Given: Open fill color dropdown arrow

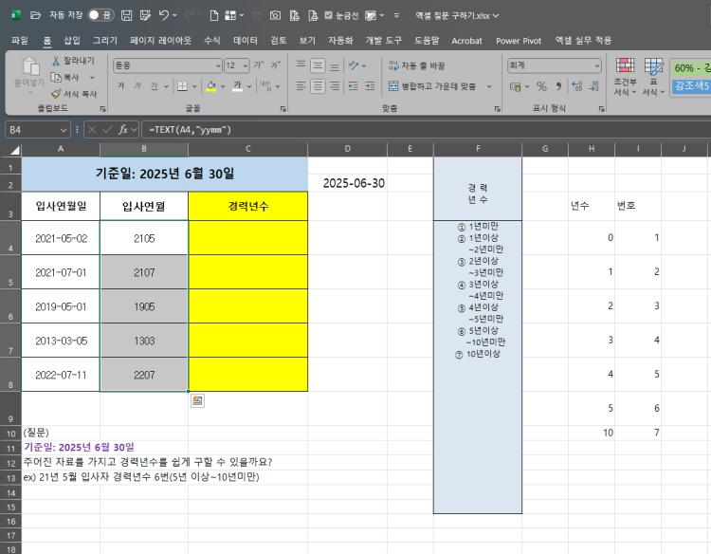Looking at the screenshot, I should point(223,86).
